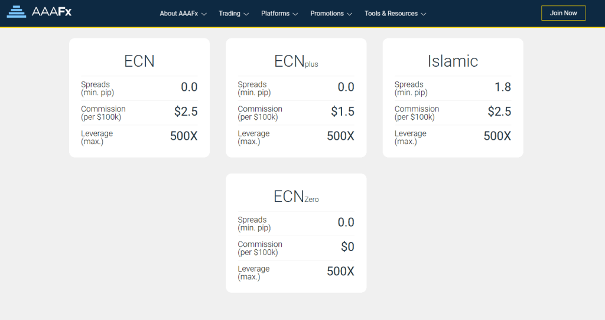
Task: Expand the chevron next to About AAAFx
Action: (x=204, y=14)
